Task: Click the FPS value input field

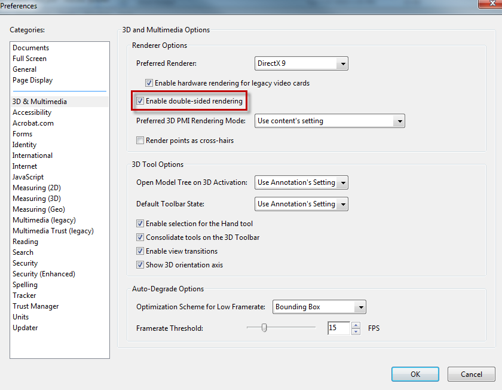Action: point(339,328)
